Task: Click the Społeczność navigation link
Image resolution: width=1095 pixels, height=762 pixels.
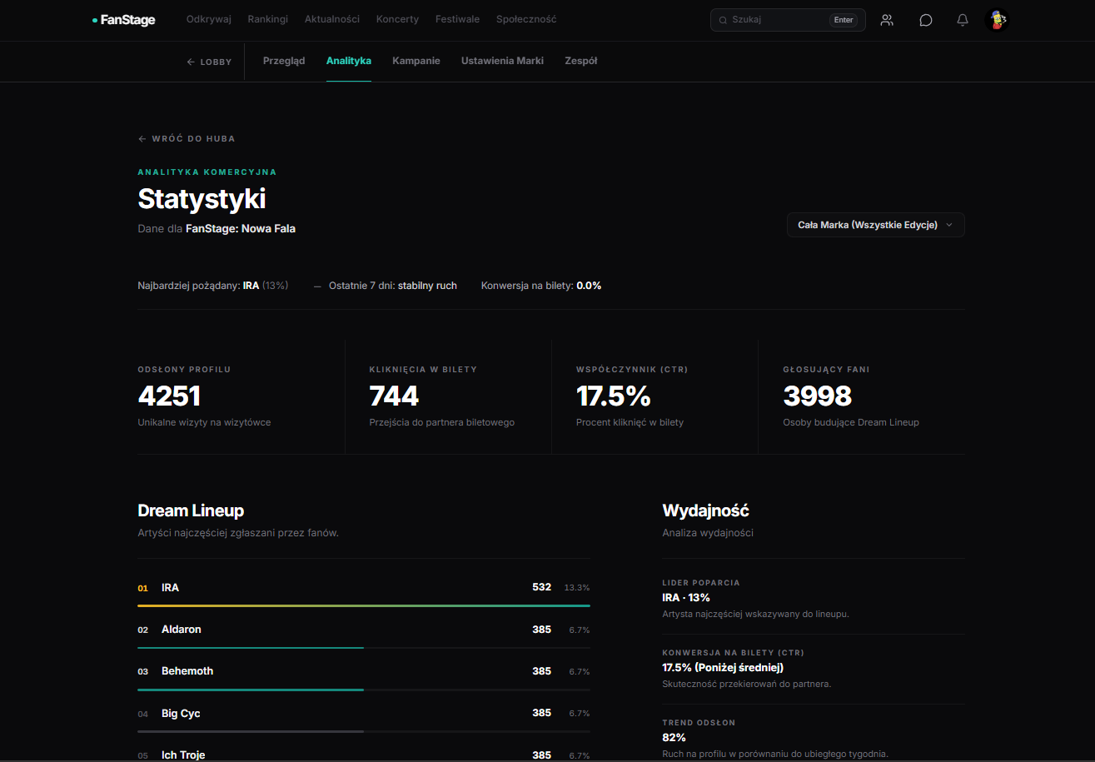Action: (526, 19)
